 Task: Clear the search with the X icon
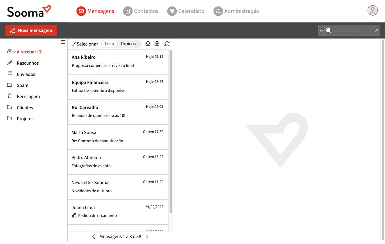coord(377,30)
